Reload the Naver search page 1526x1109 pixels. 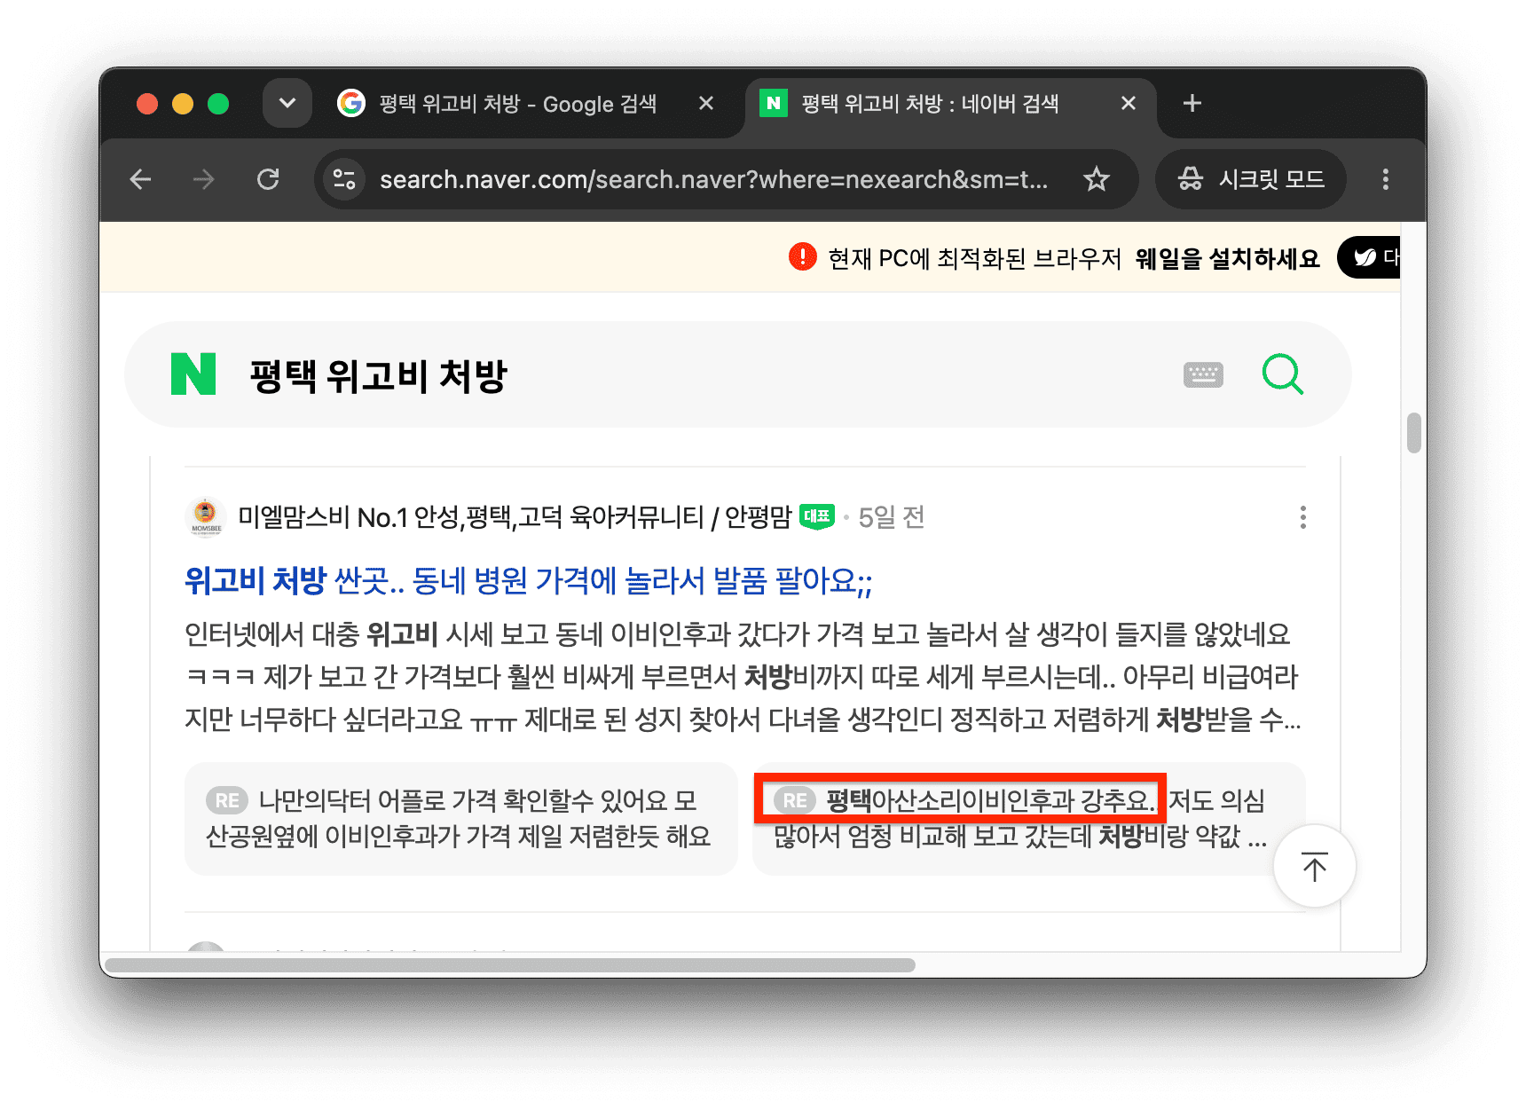[268, 180]
